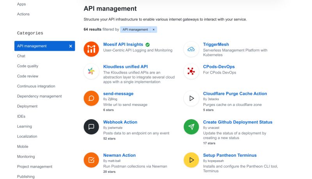Select the Project management category

click(x=35, y=166)
